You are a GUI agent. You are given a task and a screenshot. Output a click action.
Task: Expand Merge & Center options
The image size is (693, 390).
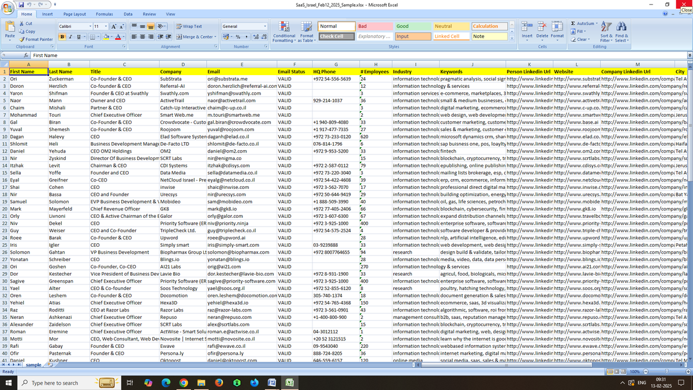(215, 37)
